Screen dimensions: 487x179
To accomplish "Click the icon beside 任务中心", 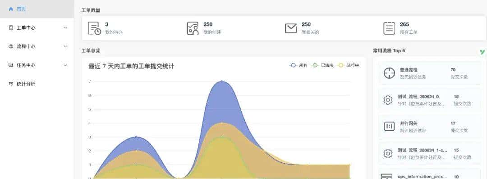I will (x=11, y=65).
